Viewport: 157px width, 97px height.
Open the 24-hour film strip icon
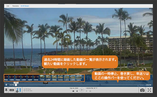click(x=19, y=90)
